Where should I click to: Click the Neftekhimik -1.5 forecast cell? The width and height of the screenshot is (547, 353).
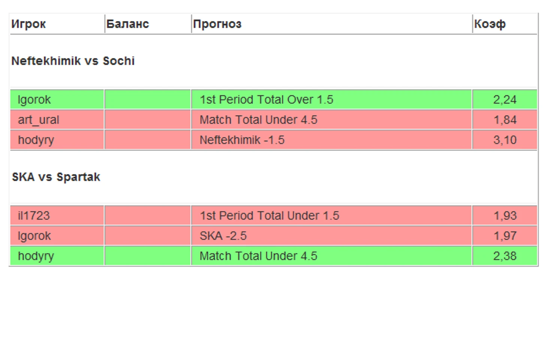click(x=331, y=140)
